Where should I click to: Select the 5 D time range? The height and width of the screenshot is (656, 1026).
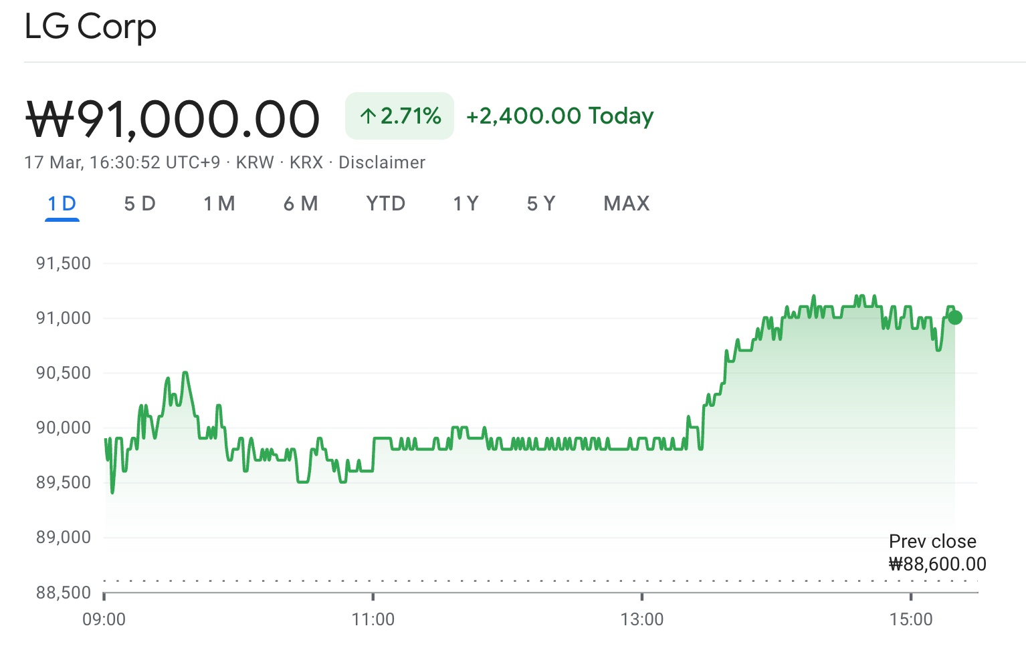[x=140, y=204]
